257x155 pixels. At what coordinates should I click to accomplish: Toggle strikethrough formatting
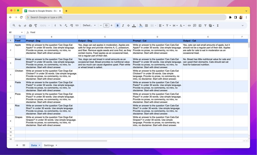128,25
